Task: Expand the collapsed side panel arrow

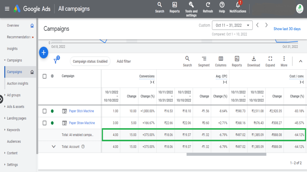Action: [x=1, y=99]
